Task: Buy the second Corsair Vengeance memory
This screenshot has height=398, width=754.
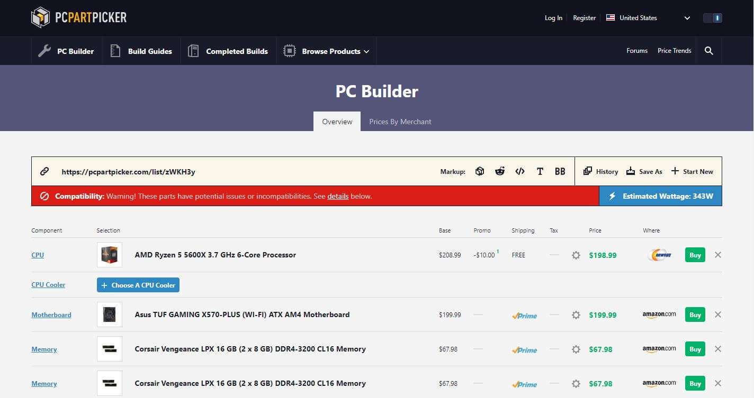Action: click(695, 383)
